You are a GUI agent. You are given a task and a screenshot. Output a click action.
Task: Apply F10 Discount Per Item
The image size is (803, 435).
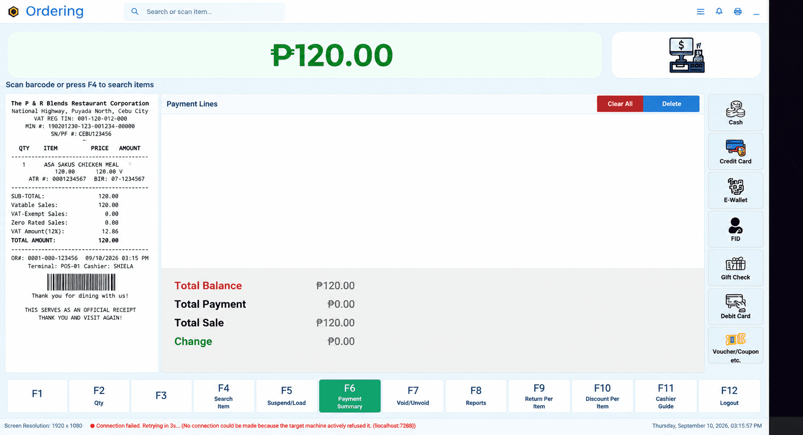coord(602,396)
